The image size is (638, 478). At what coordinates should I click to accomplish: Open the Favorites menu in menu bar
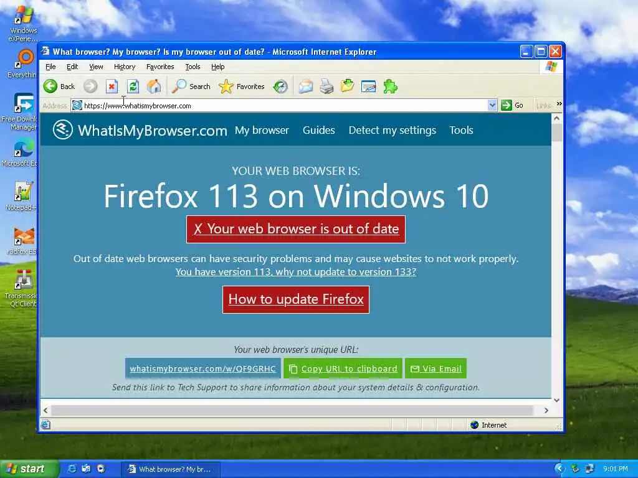(160, 67)
